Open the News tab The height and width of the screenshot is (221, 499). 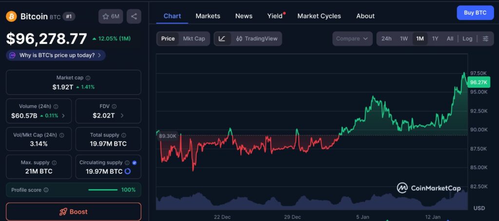(x=244, y=16)
